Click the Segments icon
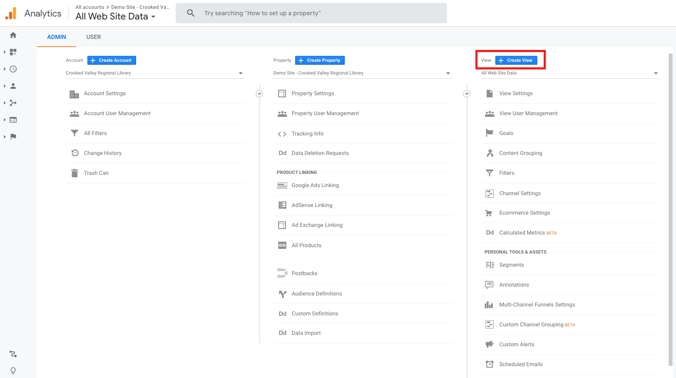The width and height of the screenshot is (676, 378). [x=490, y=265]
